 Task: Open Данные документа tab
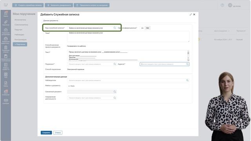tap(51, 21)
